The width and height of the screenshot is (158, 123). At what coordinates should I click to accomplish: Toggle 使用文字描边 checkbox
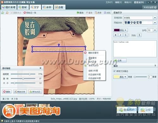114,71
